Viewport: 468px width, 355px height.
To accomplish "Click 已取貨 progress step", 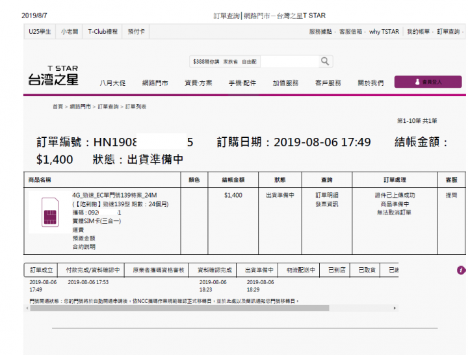I will [367, 270].
